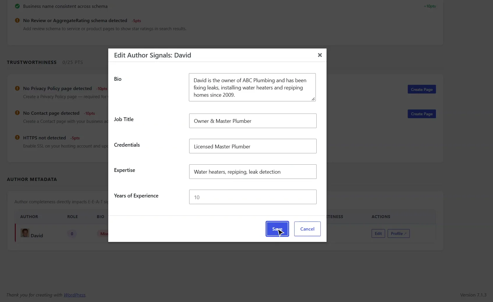This screenshot has width=493, height=302.
Task: Save the author signals
Action: coord(277,229)
